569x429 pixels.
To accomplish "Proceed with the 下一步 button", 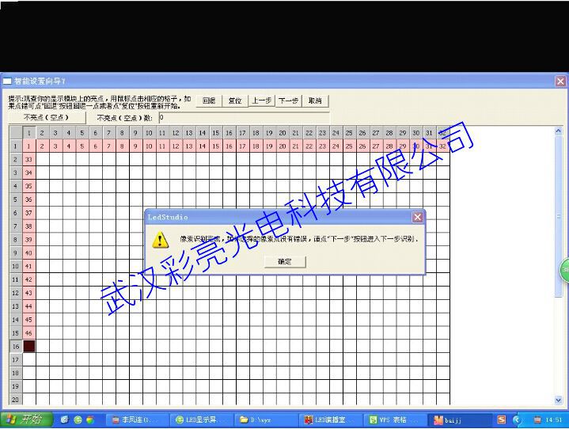I will pyautogui.click(x=288, y=101).
